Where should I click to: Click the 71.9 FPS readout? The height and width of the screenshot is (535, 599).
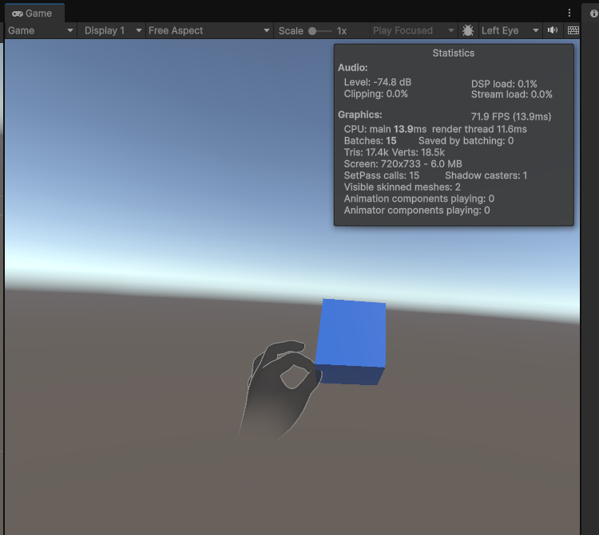tap(511, 116)
